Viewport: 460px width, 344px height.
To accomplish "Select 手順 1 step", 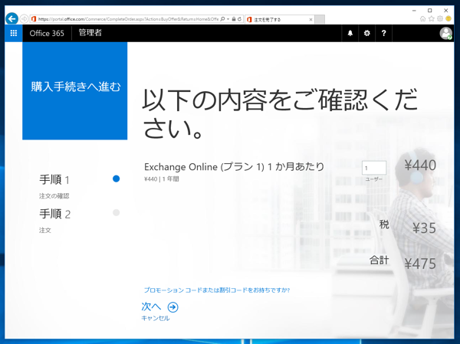I will tap(54, 180).
